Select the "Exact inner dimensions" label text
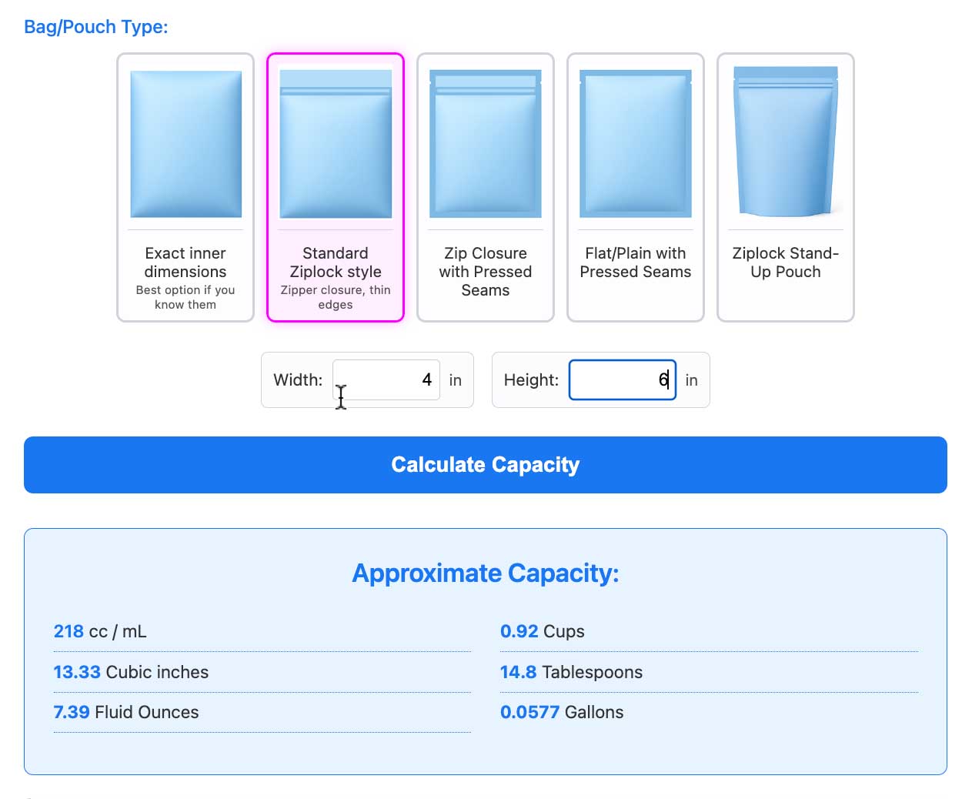Screen dimensions: 972x799 [185, 262]
